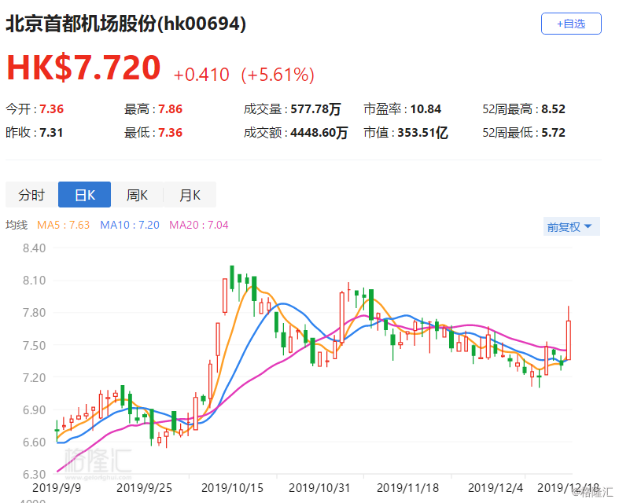This screenshot has width=619, height=503.
Task: Click the stock title 北京首都机场股份(hk00694)
Action: tap(126, 24)
